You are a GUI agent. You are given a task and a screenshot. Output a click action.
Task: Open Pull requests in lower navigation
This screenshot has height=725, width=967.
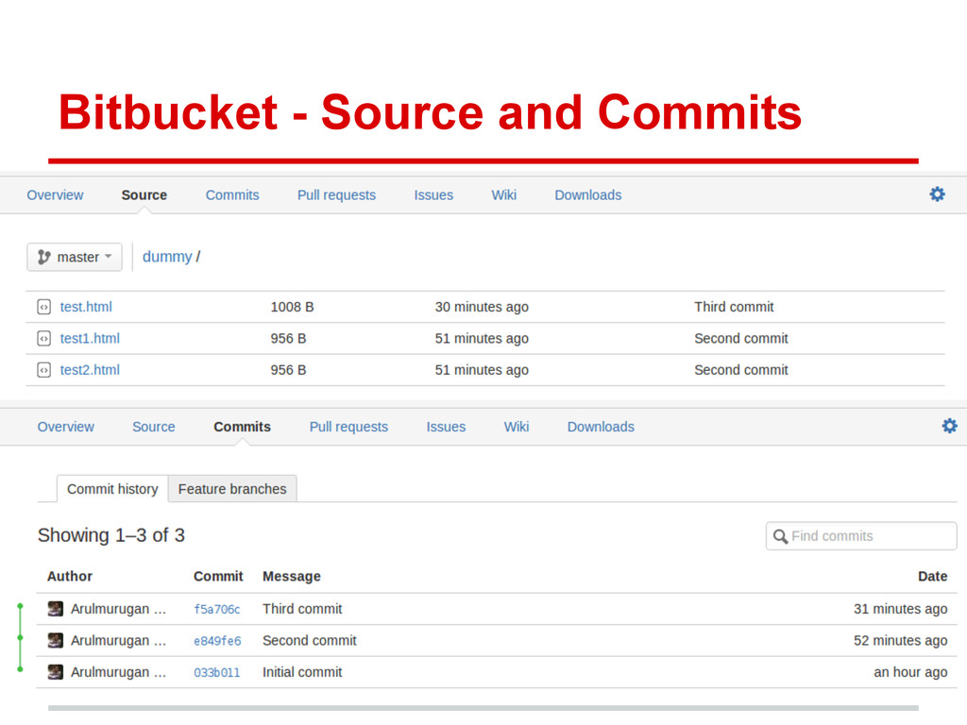point(349,427)
